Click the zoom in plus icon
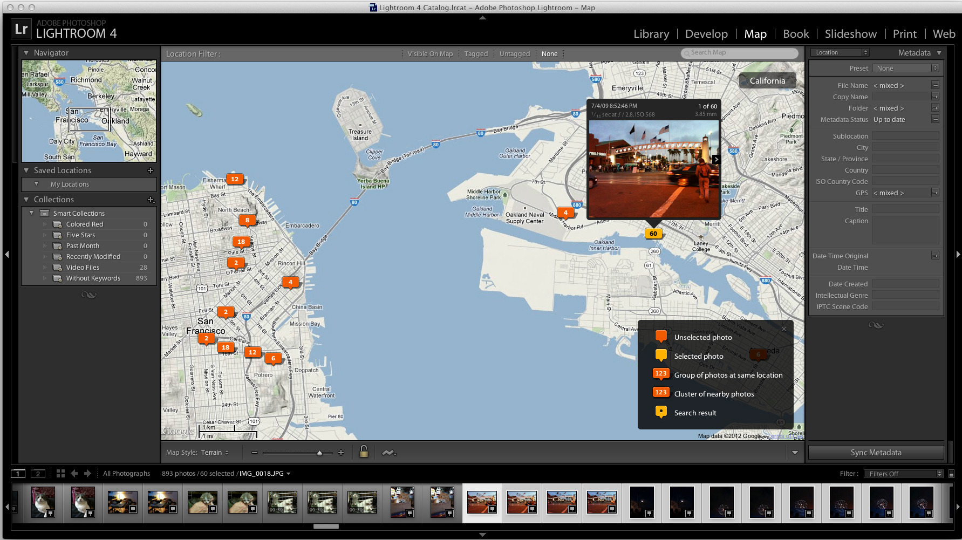This screenshot has height=540, width=962. [340, 453]
